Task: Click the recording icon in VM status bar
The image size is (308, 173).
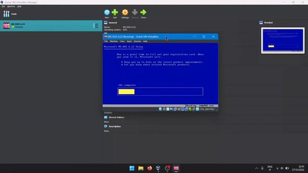Action: coord(186,109)
